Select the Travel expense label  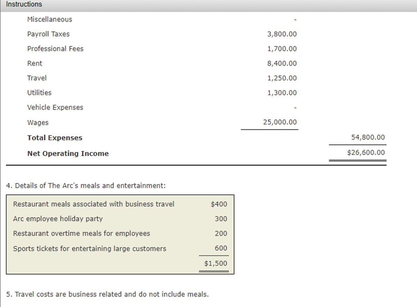click(x=37, y=78)
